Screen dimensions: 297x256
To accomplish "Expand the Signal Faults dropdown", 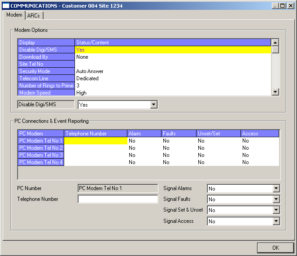I will pyautogui.click(x=276, y=200).
